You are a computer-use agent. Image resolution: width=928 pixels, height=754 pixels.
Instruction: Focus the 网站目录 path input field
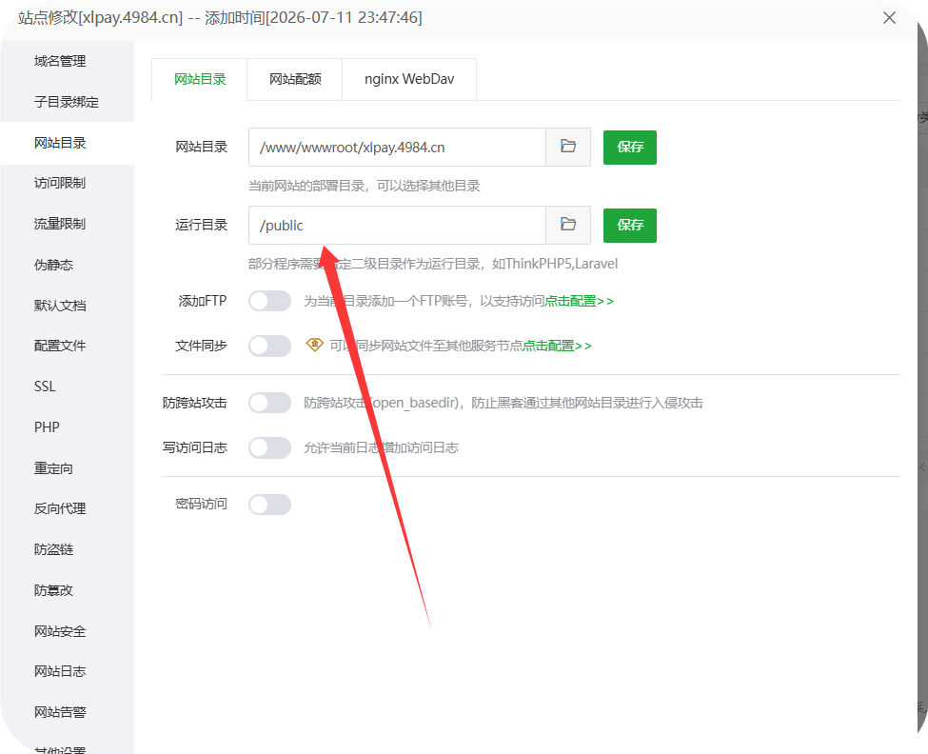point(397,147)
